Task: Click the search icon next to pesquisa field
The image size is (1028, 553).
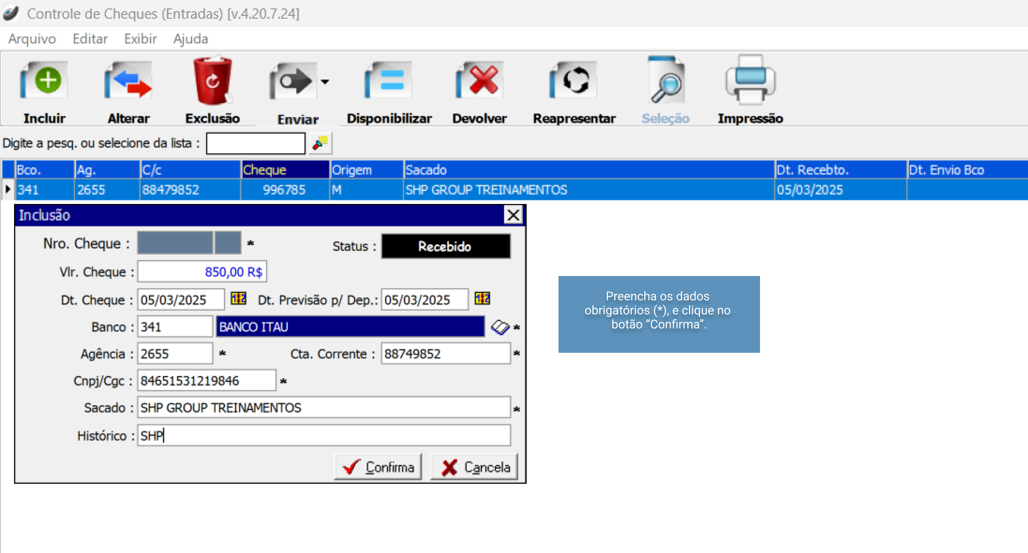Action: (x=320, y=143)
